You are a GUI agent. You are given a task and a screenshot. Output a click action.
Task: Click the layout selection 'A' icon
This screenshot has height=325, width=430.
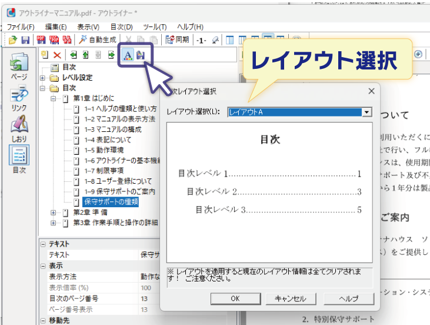(x=128, y=55)
